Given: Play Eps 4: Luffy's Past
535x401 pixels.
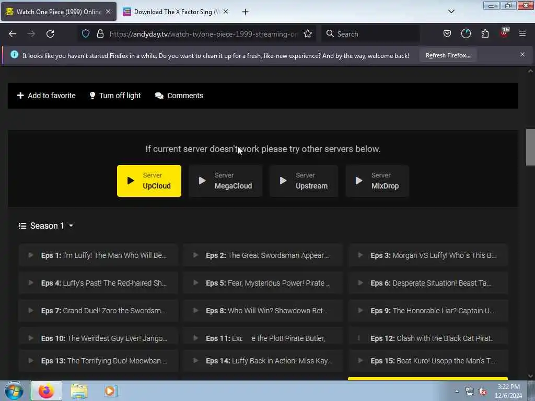Looking at the screenshot, I should point(98,283).
